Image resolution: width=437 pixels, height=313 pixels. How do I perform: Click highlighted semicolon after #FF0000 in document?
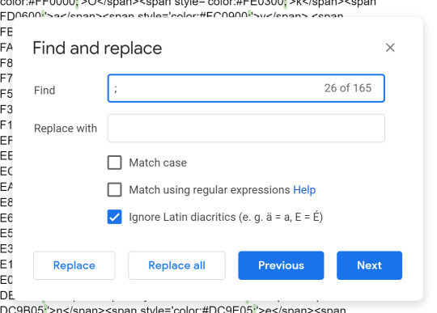pyautogui.click(x=77, y=3)
